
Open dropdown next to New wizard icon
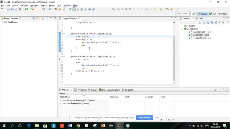click(5, 9)
